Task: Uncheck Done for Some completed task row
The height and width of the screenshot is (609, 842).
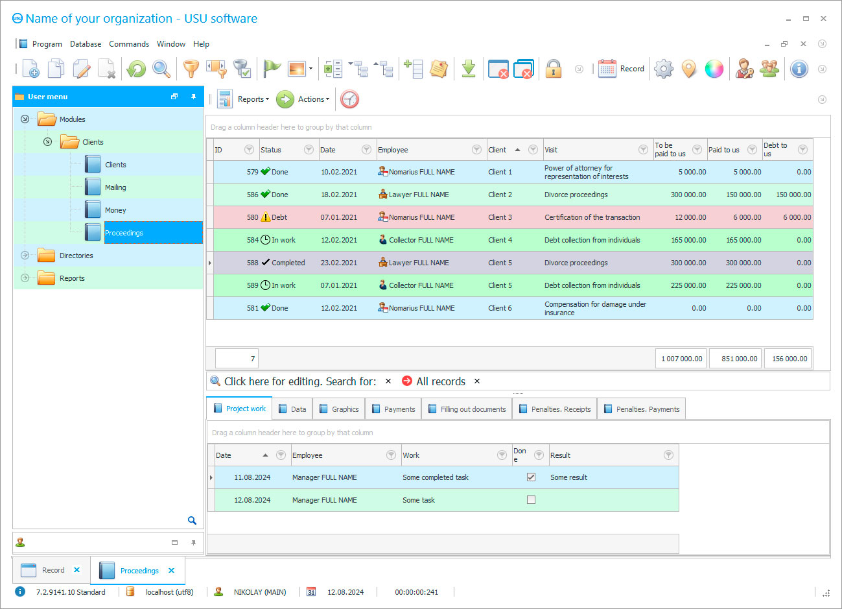Action: point(531,477)
